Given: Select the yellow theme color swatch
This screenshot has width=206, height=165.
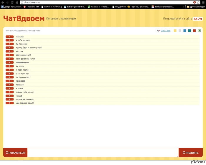Looking at the screenshot, I should (175, 31).
